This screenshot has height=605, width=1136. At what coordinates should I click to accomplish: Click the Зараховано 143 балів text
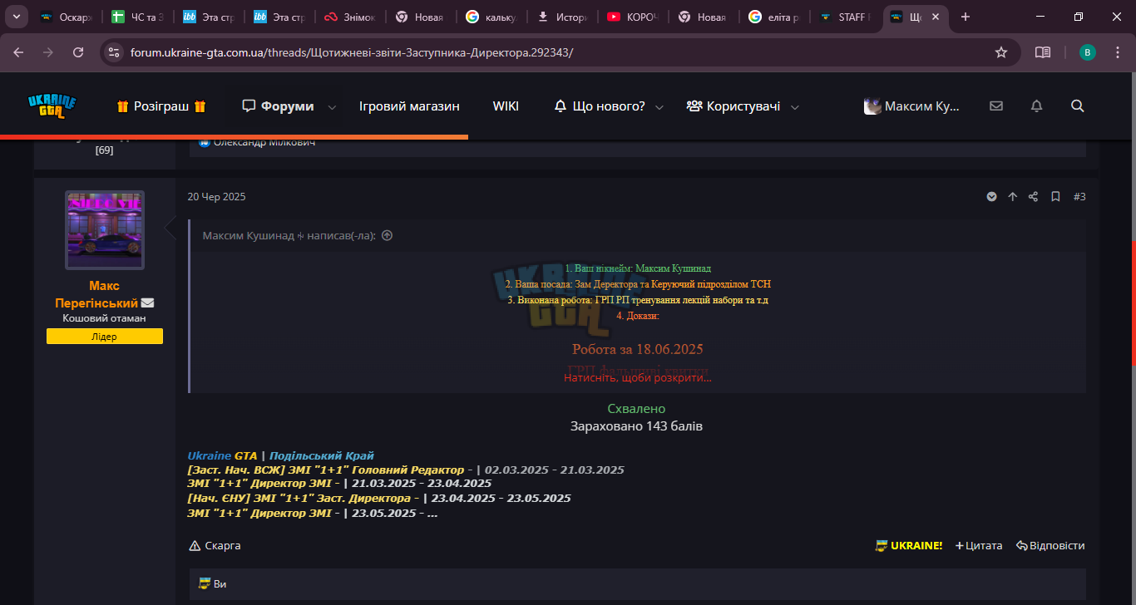[x=636, y=426]
